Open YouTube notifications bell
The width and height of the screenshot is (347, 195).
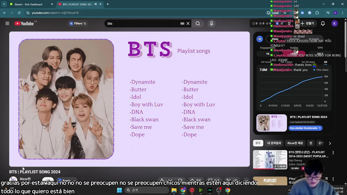pyautogui.click(x=323, y=24)
